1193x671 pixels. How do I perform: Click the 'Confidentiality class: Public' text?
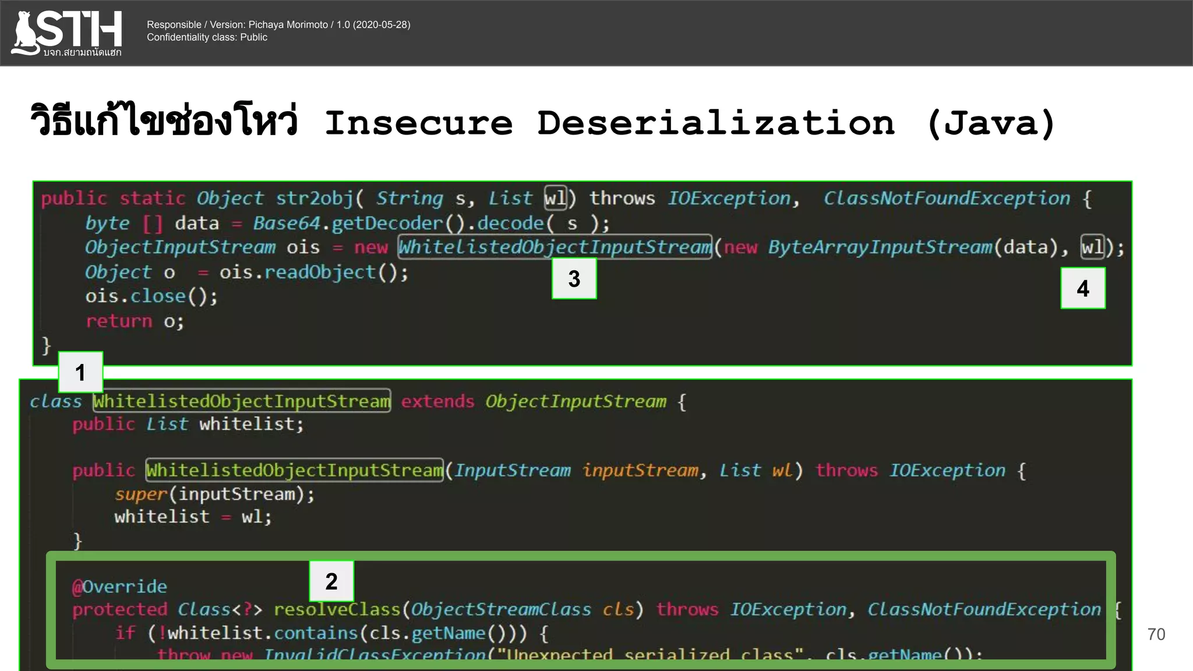coord(207,37)
